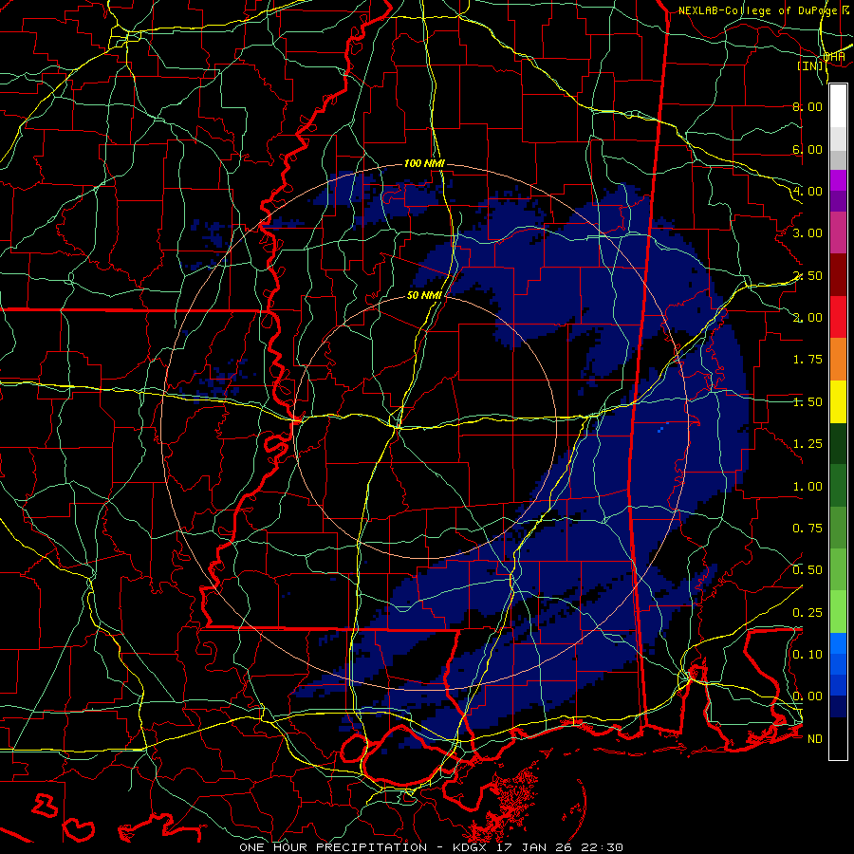Click the 4.00 legend value
Viewport: 854px width, 854px height.
pyautogui.click(x=808, y=191)
